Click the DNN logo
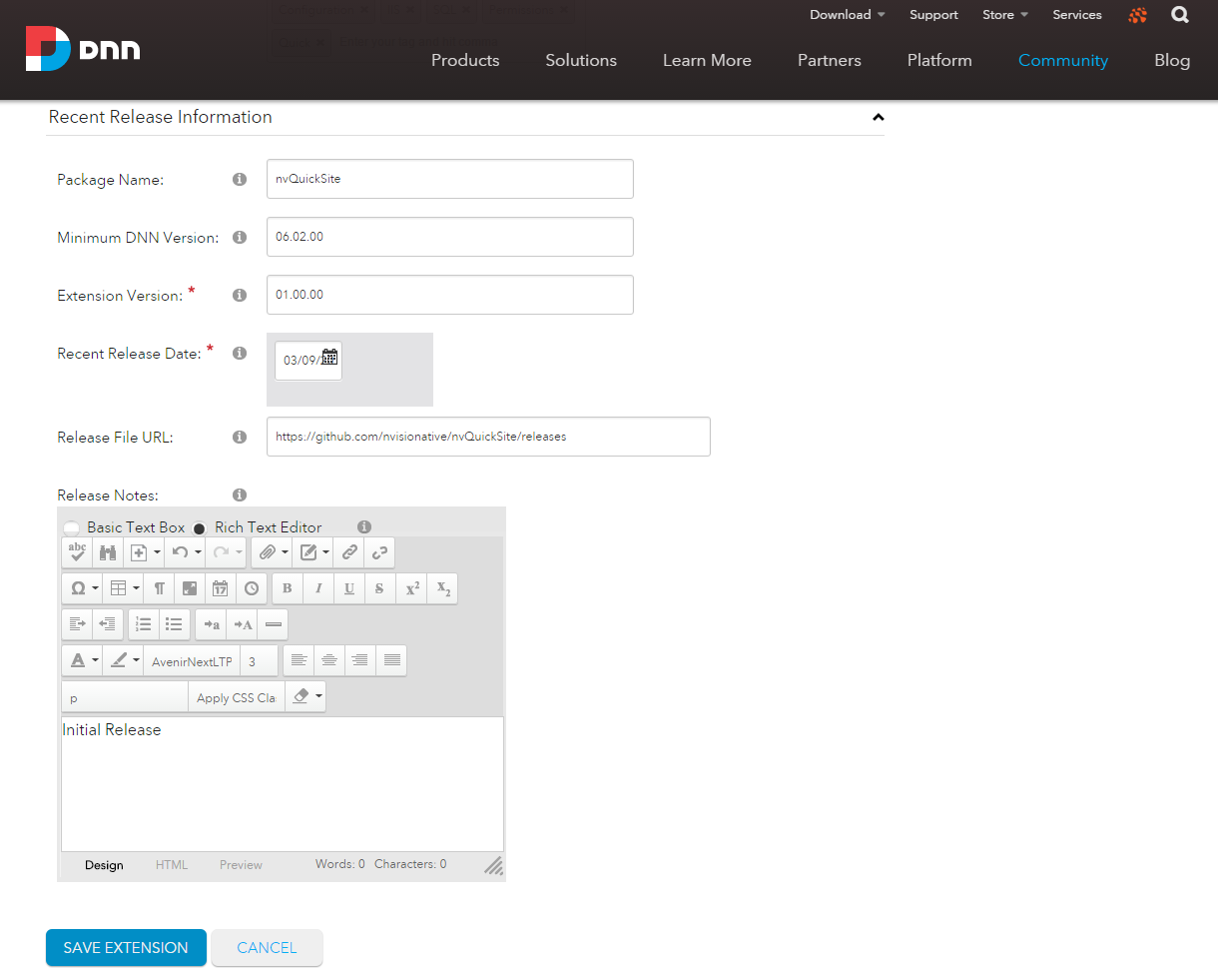Viewport: 1218px width, 976px height. [x=83, y=49]
